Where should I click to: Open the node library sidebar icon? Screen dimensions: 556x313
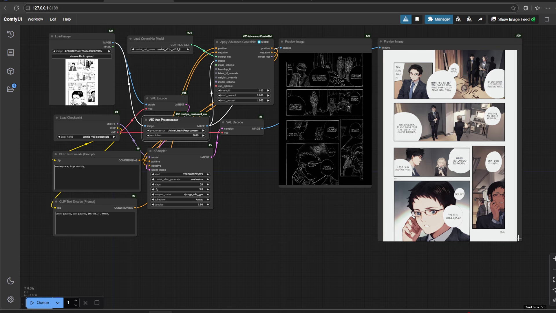pyautogui.click(x=11, y=53)
